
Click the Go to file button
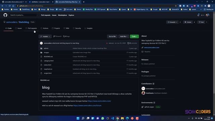(x=112, y=37)
